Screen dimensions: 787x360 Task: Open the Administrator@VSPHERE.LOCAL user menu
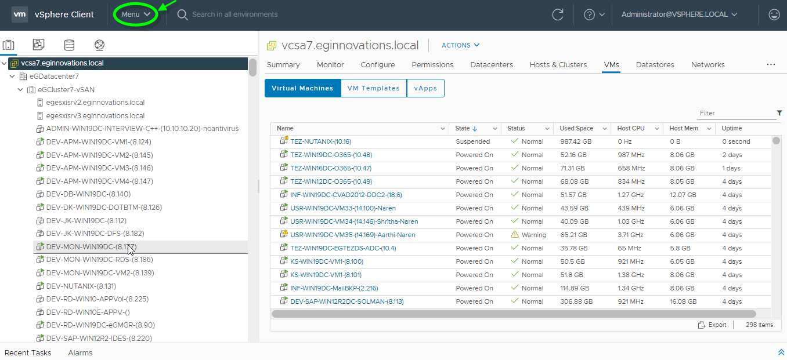pyautogui.click(x=679, y=14)
